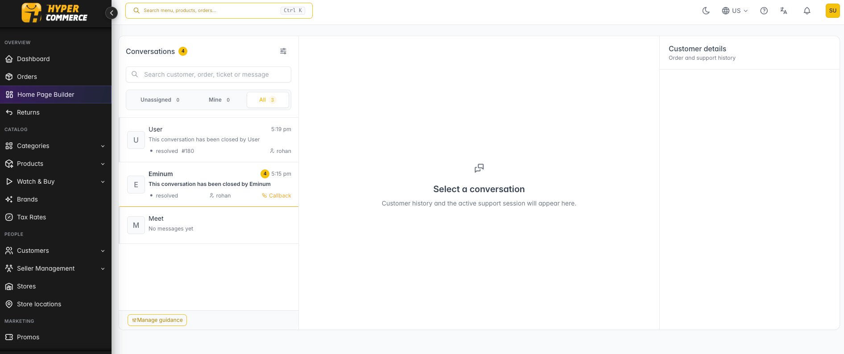Open the SU user avatar
The width and height of the screenshot is (844, 354).
(832, 11)
